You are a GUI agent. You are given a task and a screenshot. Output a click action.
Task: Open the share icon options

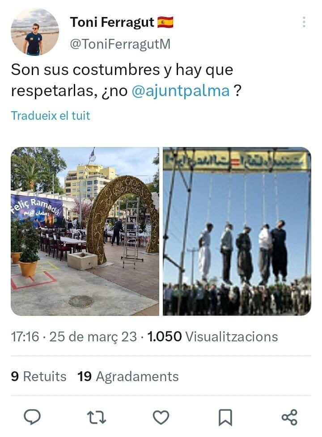(289, 417)
